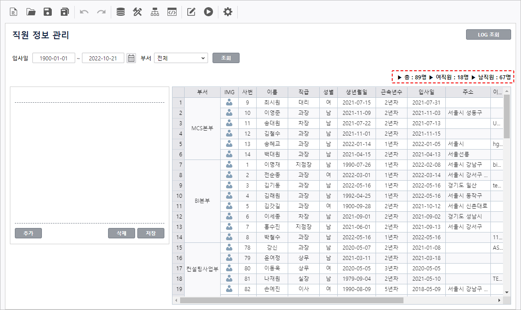521x310 pixels.
Task: Open the settings gear icon
Action: pyautogui.click(x=228, y=12)
